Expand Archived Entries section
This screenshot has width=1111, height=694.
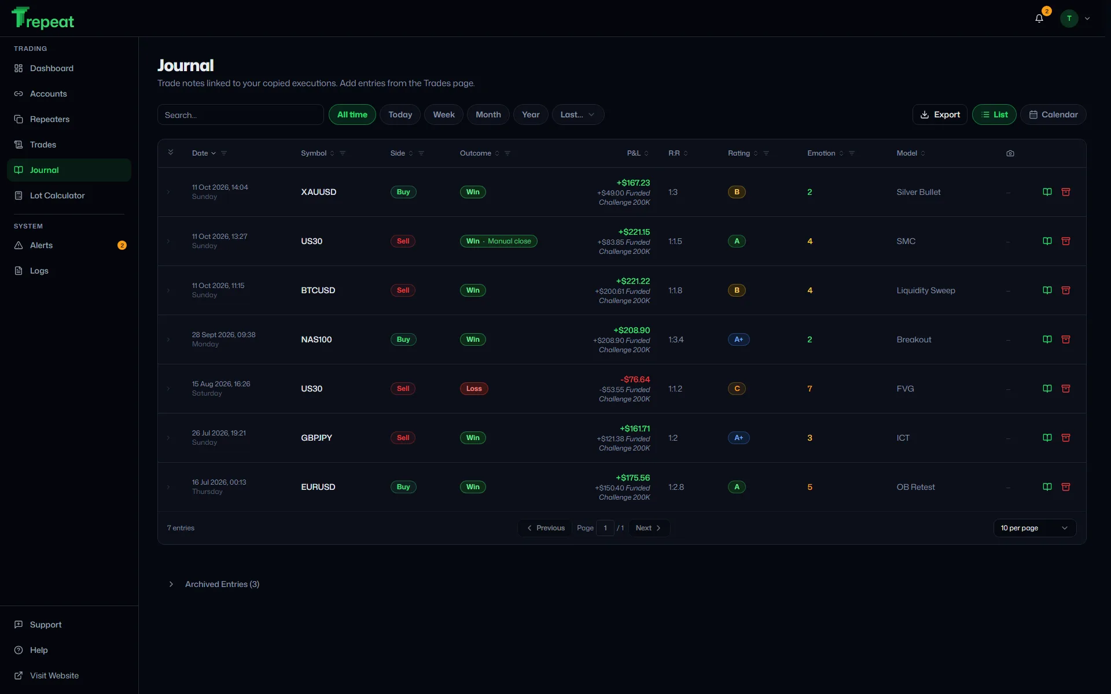(x=214, y=584)
